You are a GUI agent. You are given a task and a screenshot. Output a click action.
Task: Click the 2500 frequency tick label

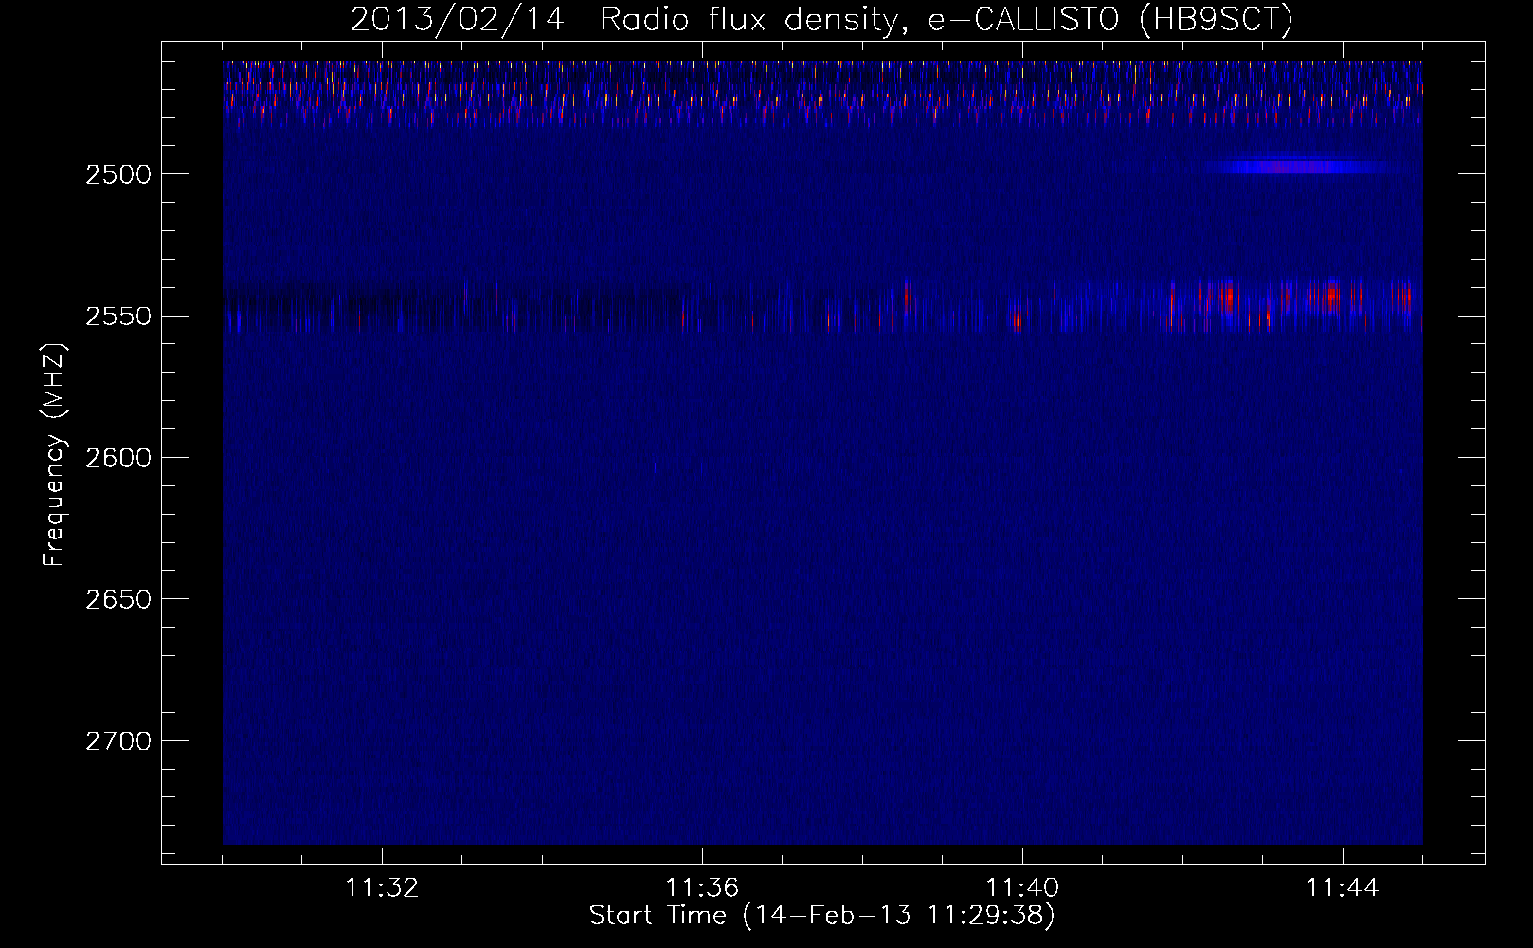point(118,174)
